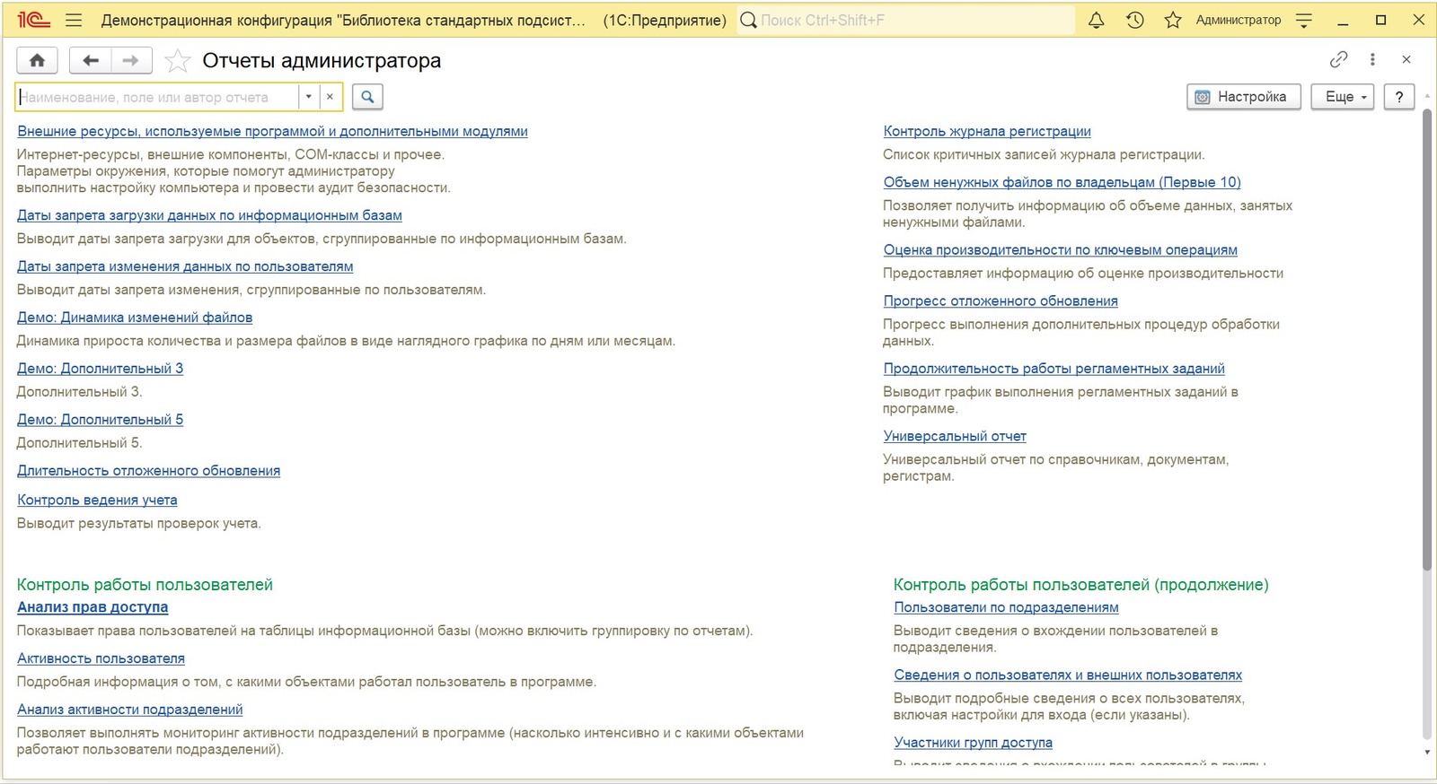
Task: Open Контроль журнала регистрации report
Action: click(x=987, y=131)
